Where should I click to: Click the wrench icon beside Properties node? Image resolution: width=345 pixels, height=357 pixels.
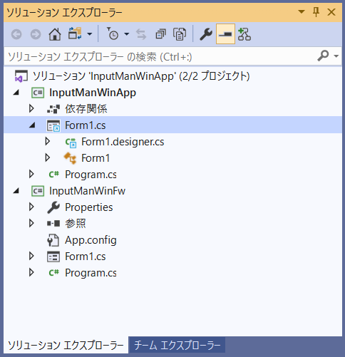53,207
